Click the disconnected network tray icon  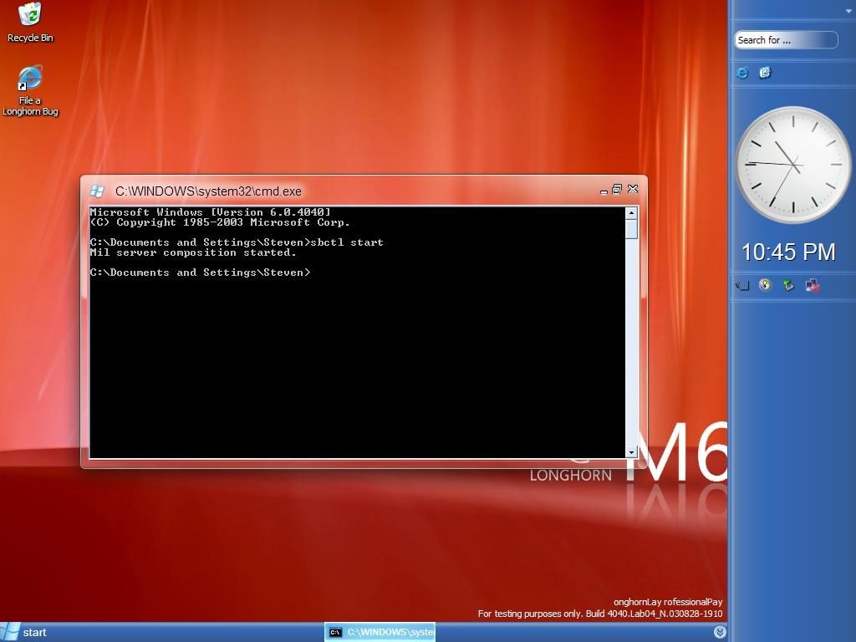click(x=813, y=285)
